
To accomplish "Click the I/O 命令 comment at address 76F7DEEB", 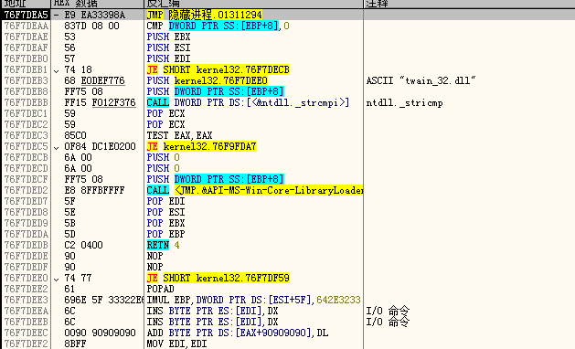I will pos(388,322).
